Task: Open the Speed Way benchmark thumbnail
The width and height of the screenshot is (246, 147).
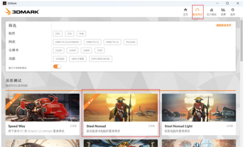Action: point(42,107)
